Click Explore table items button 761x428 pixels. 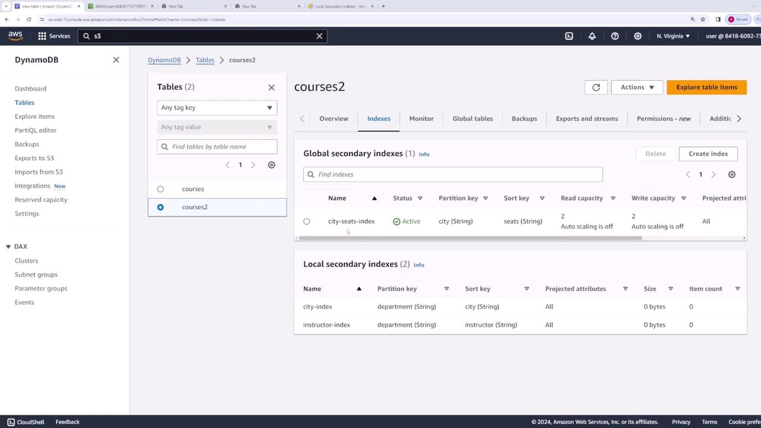pyautogui.click(x=706, y=87)
